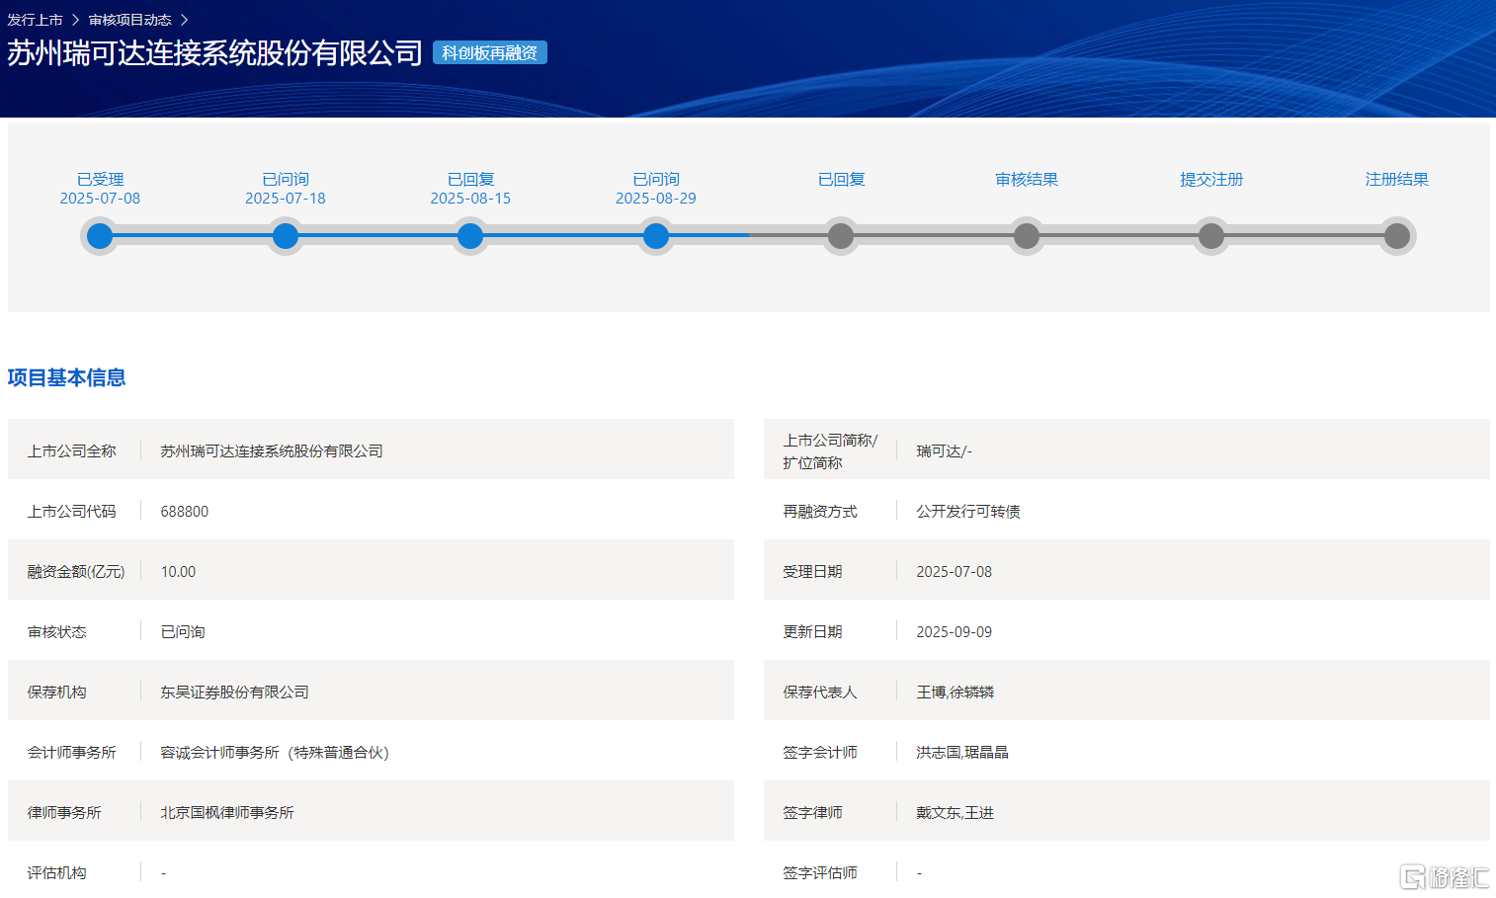The height and width of the screenshot is (898, 1496).
Task: Click the 保荐代表人 field label
Action: point(820,692)
